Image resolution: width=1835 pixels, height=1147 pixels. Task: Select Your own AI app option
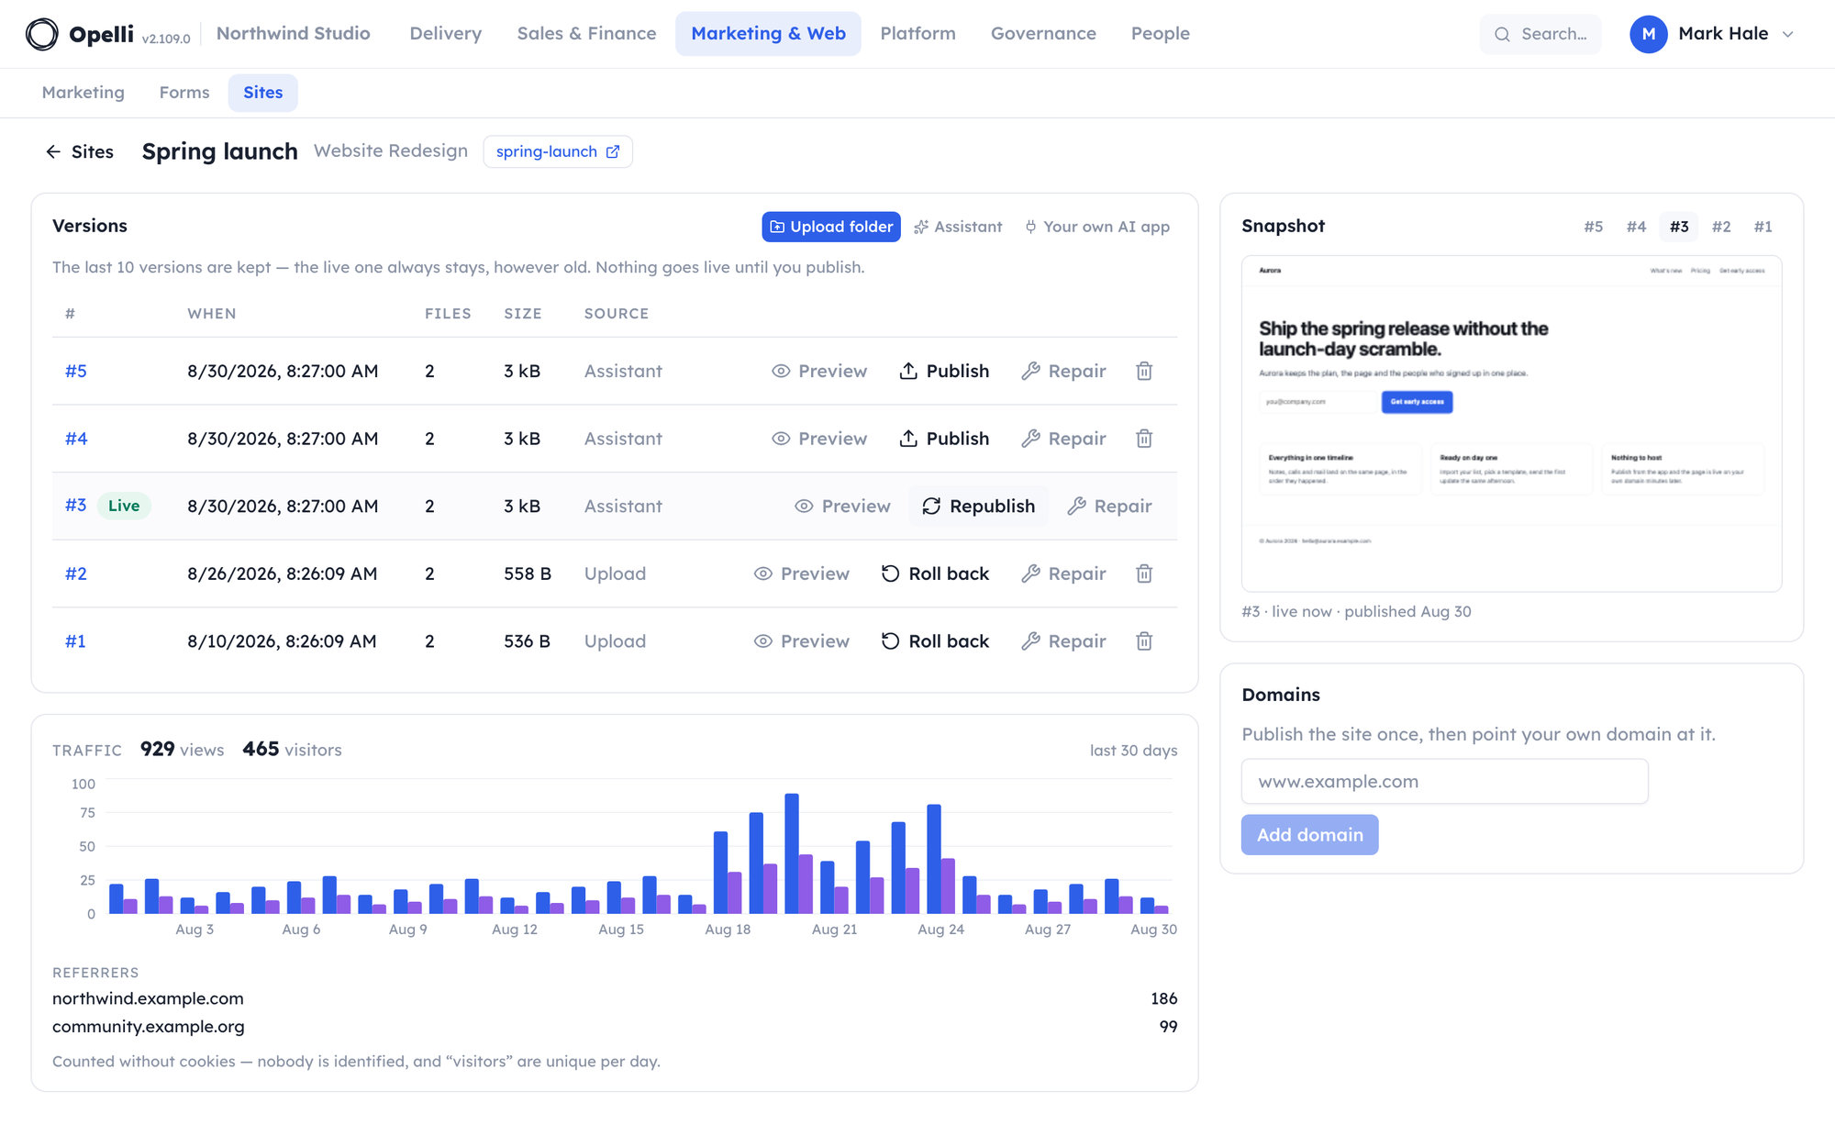click(1097, 227)
